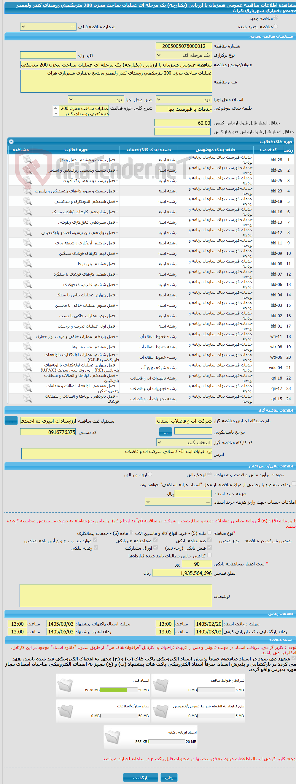This screenshot has width=296, height=784.
Task: Click the بازگشت back button
Action: point(141,777)
